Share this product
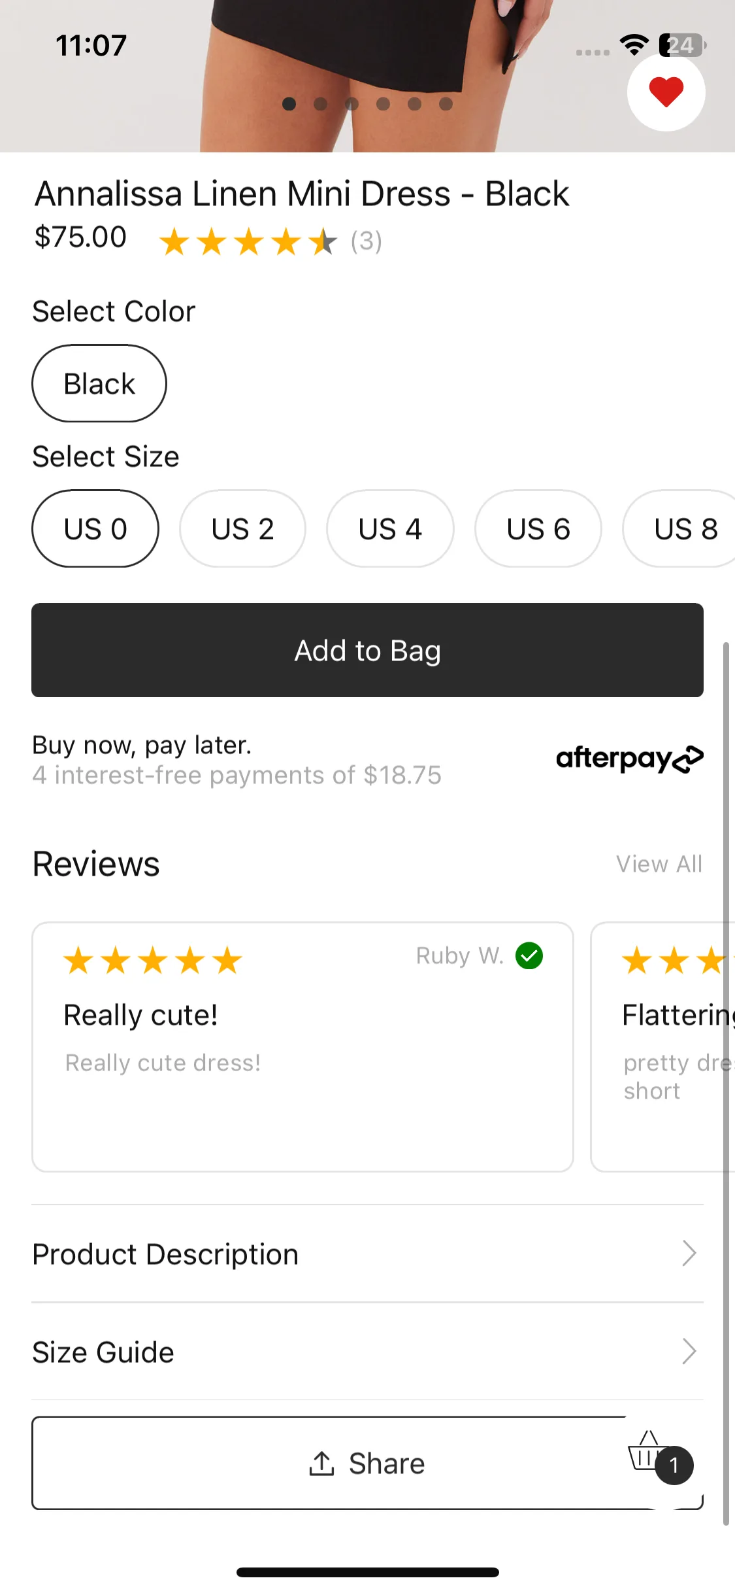The height and width of the screenshot is (1593, 735). click(367, 1463)
